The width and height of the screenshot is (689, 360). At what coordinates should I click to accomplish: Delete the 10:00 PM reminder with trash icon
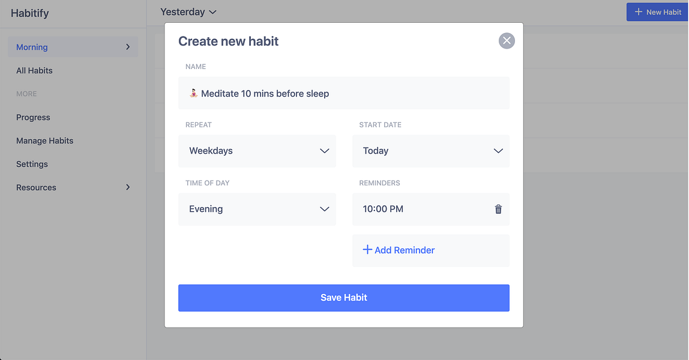[x=498, y=209]
